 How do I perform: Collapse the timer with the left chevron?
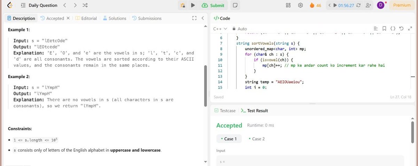click(x=330, y=5)
